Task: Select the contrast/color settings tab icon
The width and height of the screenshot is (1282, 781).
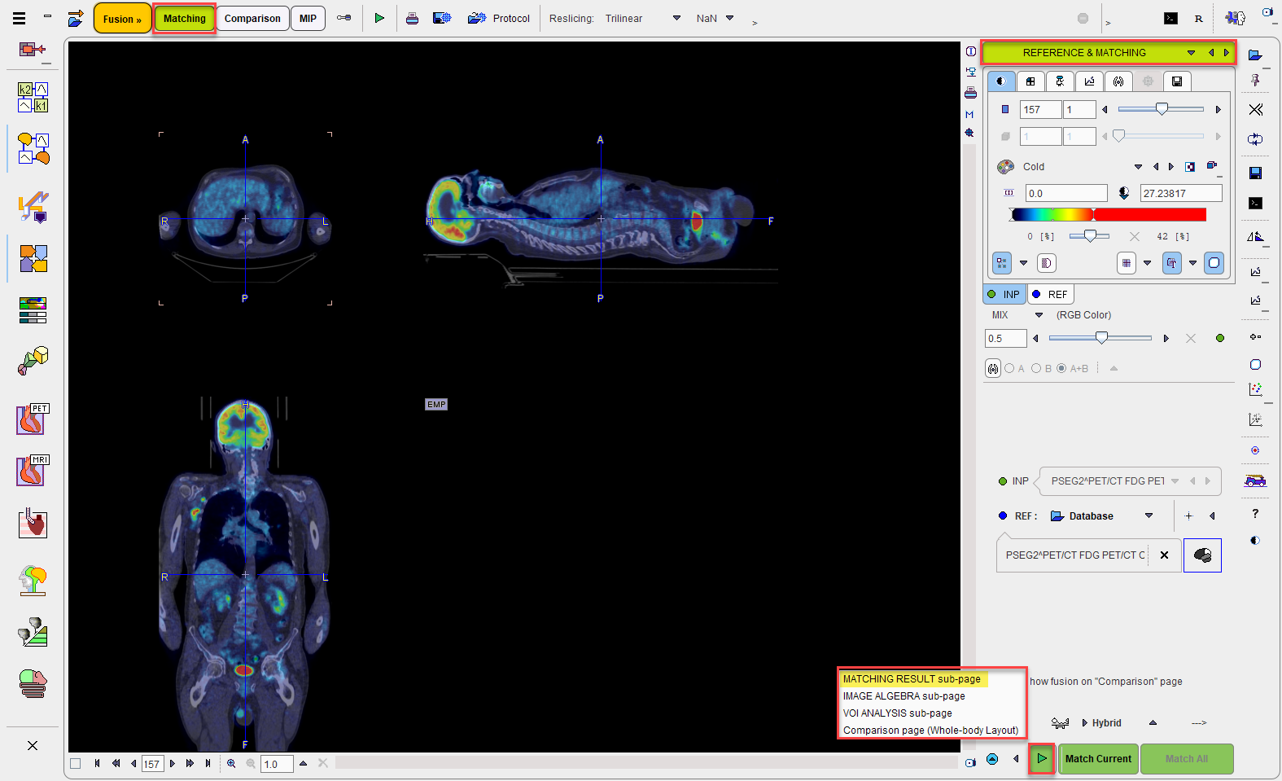Action: point(1001,81)
